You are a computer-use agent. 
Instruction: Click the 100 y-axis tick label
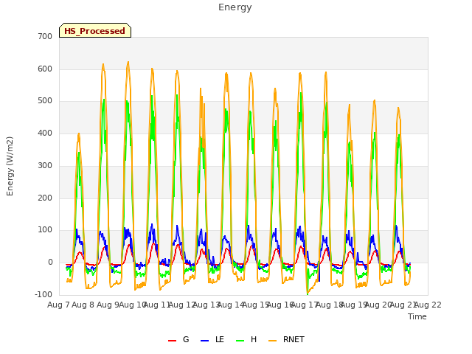pyautogui.click(x=45, y=230)
